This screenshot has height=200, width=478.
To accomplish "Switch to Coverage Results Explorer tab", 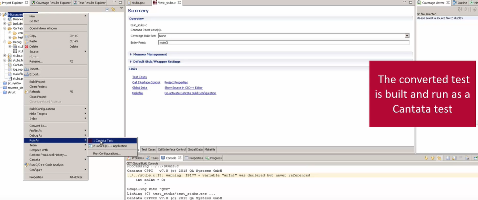I will pyautogui.click(x=51, y=3).
